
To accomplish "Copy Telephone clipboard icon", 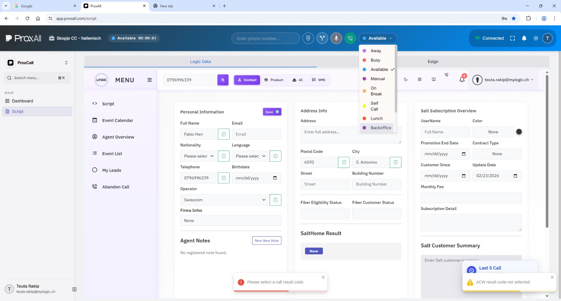I will coord(224,178).
